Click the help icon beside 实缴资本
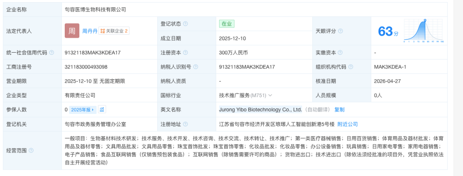 pyautogui.click(x=340, y=53)
